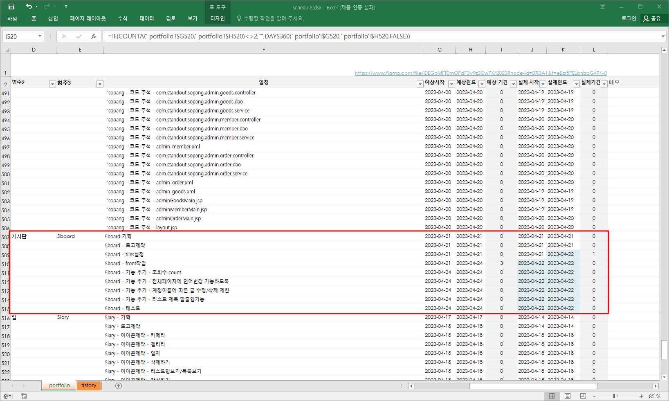Screen dimensions: 669x401
Task: Open the 홈 ribbon tab
Action: pyautogui.click(x=34, y=18)
